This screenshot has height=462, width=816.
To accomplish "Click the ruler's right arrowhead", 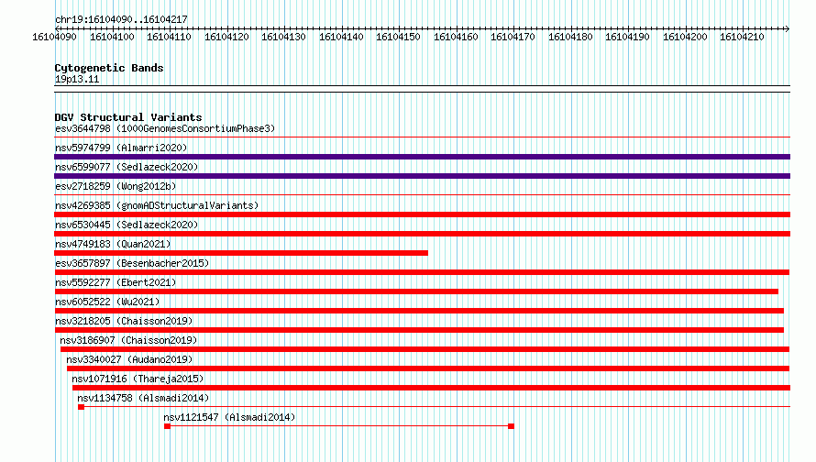I will [787, 28].
